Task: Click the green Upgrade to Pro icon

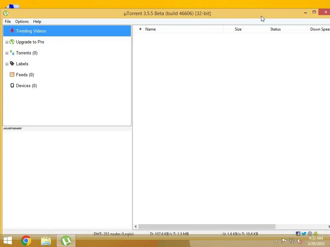Action: pos(12,42)
